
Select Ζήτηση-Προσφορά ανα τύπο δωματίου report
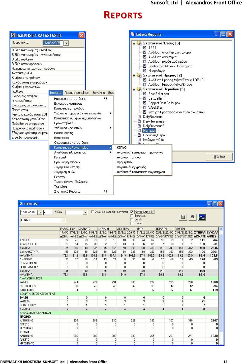click(x=176, y=112)
